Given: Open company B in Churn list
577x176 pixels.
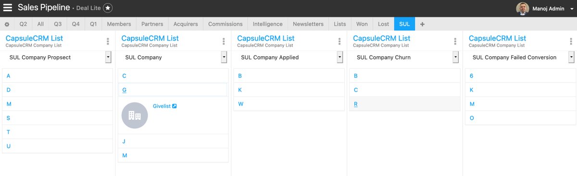Looking at the screenshot, I should [405, 75].
